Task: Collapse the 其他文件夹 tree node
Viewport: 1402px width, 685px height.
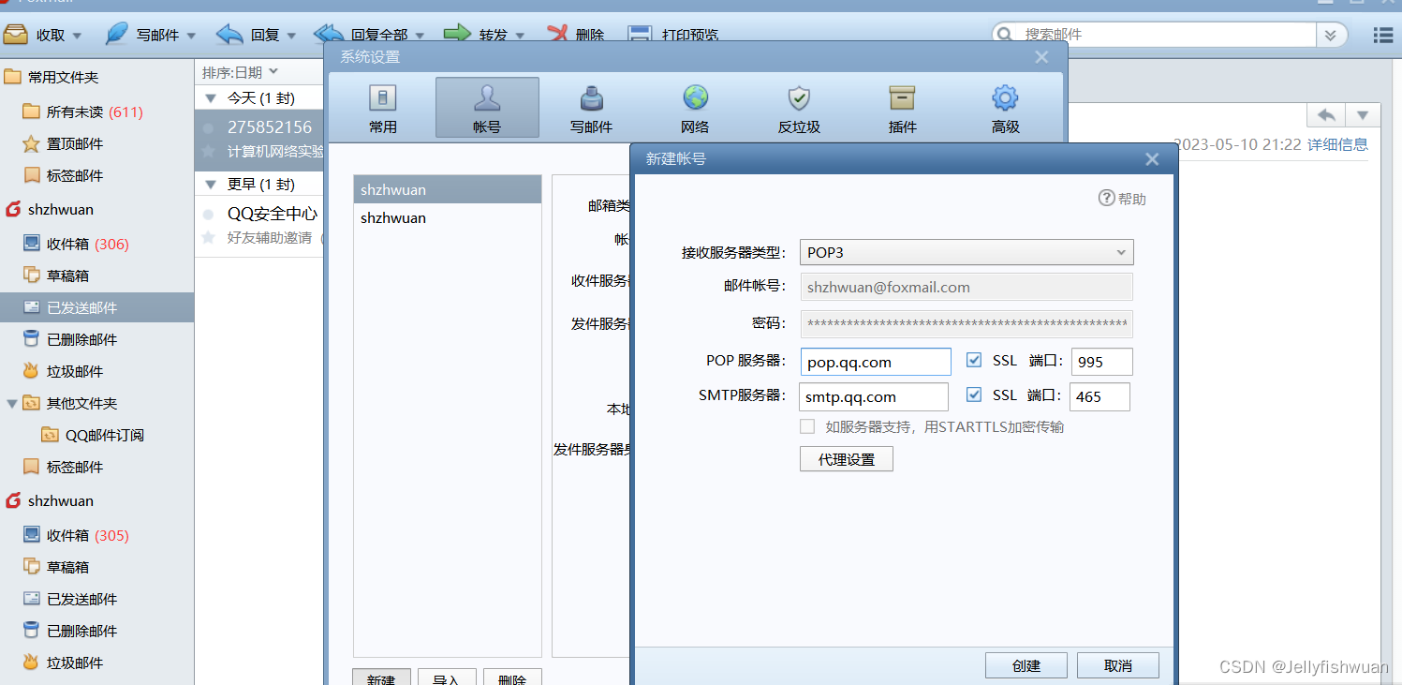Action: click(x=11, y=403)
